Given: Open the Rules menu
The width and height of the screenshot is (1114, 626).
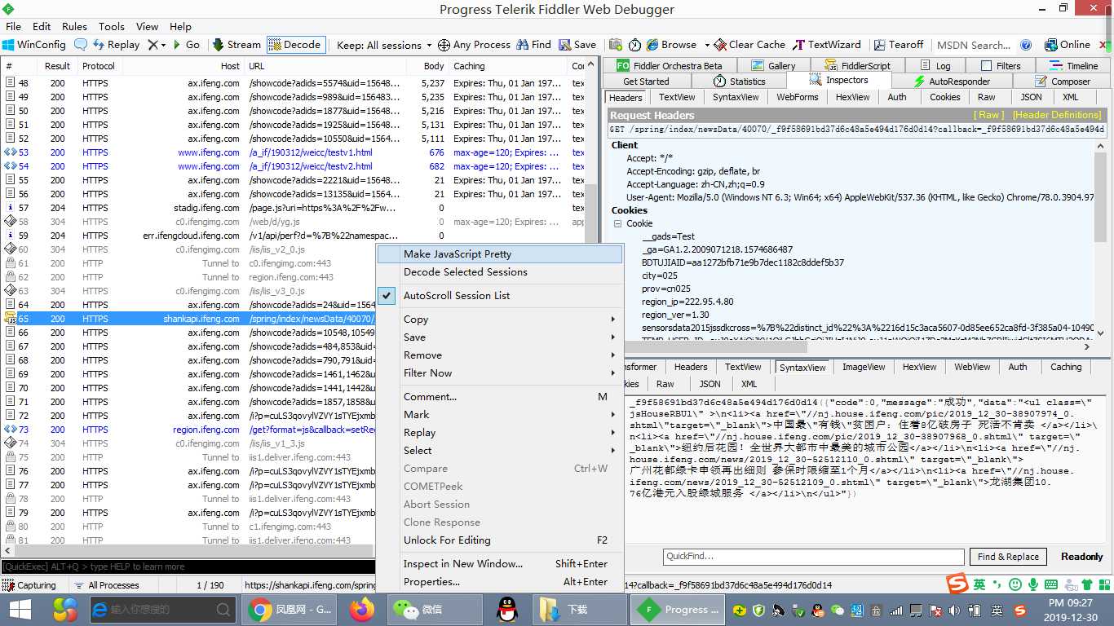Looking at the screenshot, I should 74,26.
